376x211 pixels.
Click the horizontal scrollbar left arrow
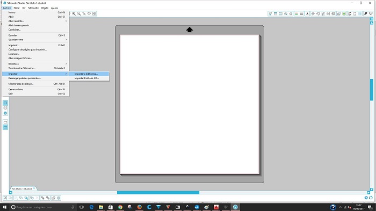coord(11,193)
